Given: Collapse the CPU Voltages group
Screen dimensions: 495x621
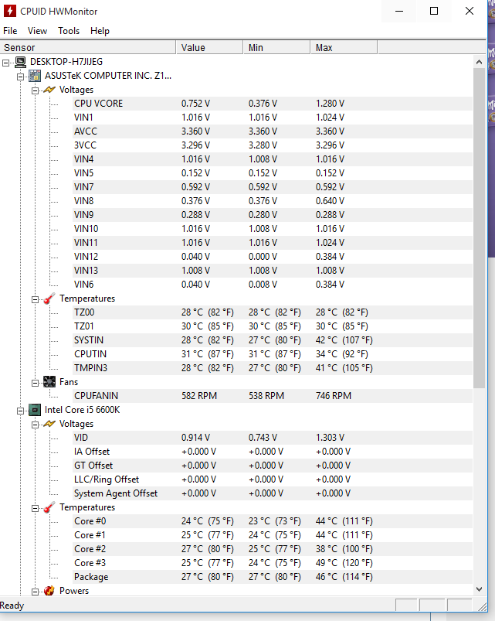Looking at the screenshot, I should coord(36,425).
